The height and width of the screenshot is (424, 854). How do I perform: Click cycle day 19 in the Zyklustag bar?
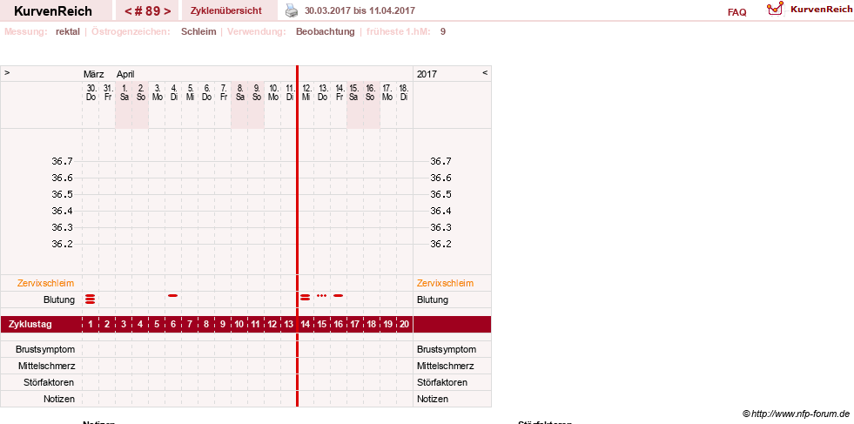click(387, 324)
